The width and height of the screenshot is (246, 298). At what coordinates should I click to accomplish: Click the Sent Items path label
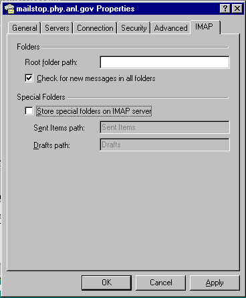click(x=59, y=128)
